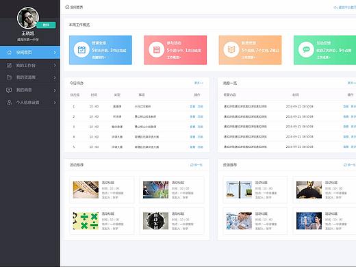
Task: Open the activity card with the colorful collage thumbnail
Action: (x=172, y=190)
